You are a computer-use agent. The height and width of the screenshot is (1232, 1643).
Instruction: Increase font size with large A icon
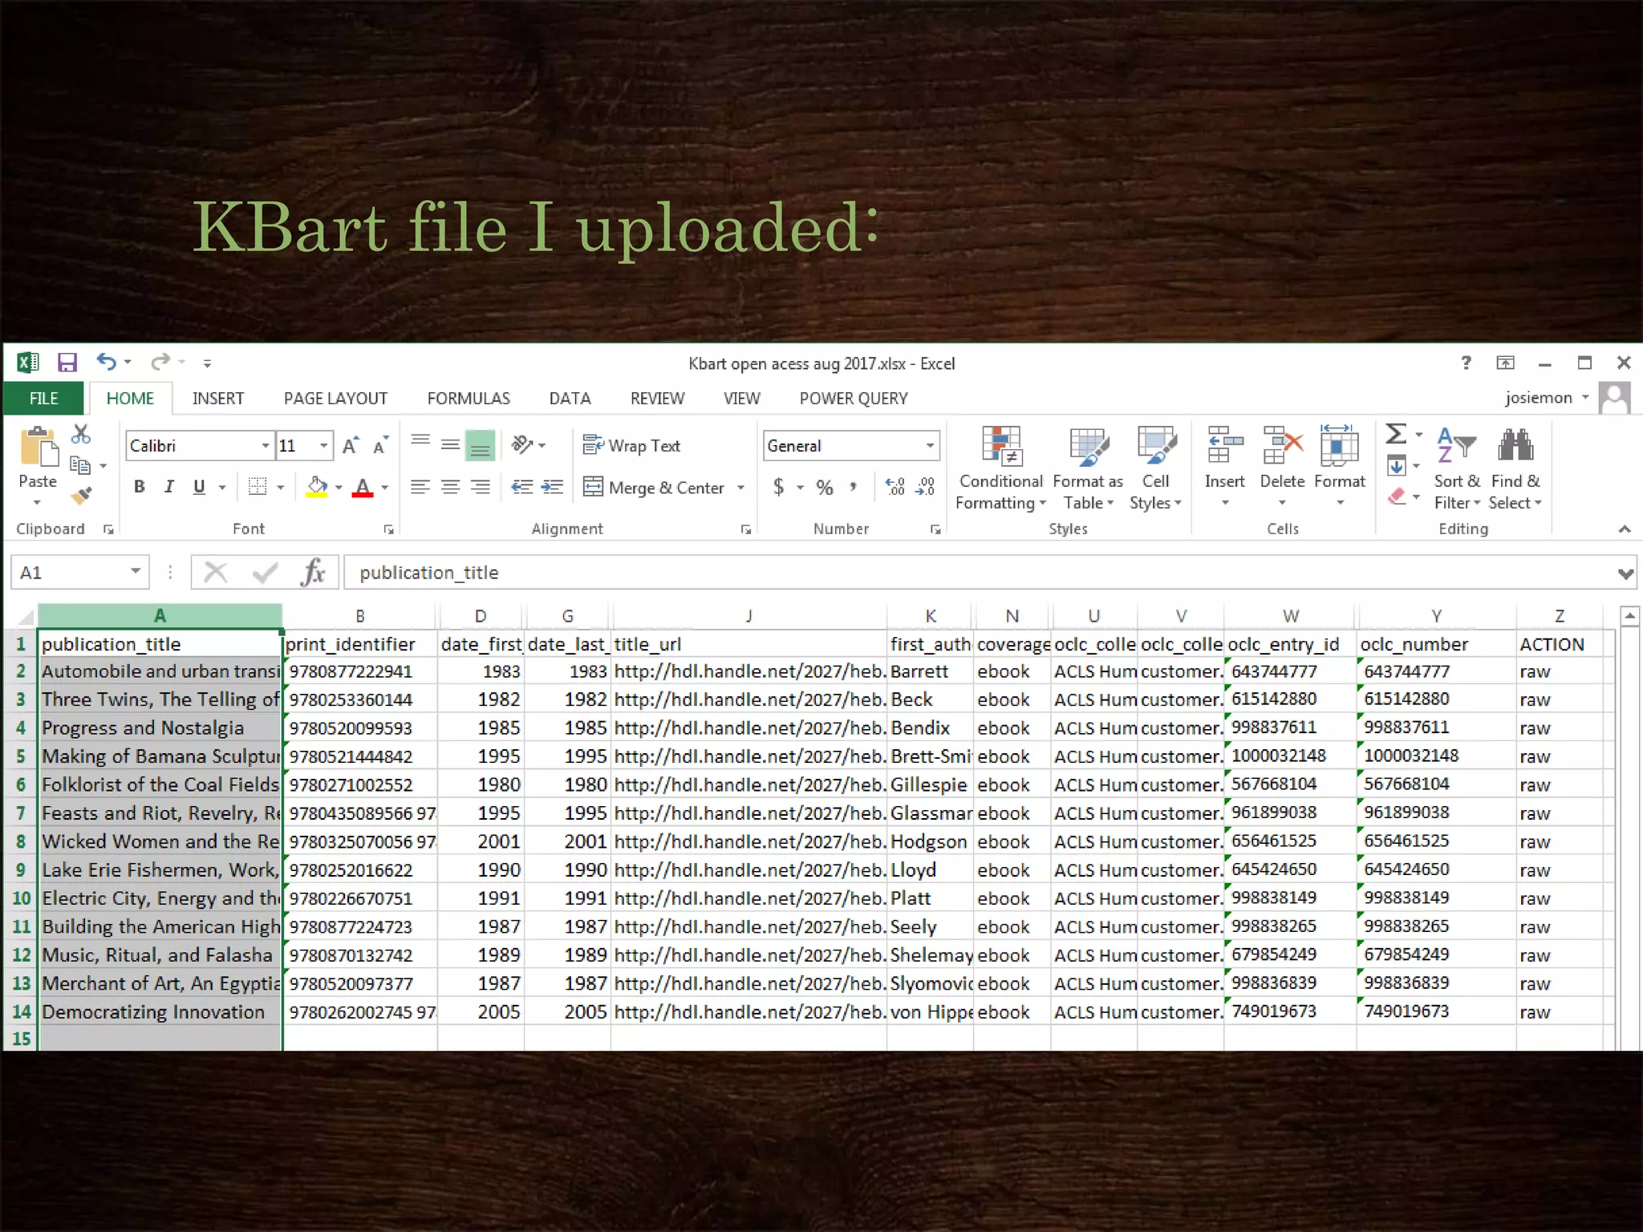(351, 445)
